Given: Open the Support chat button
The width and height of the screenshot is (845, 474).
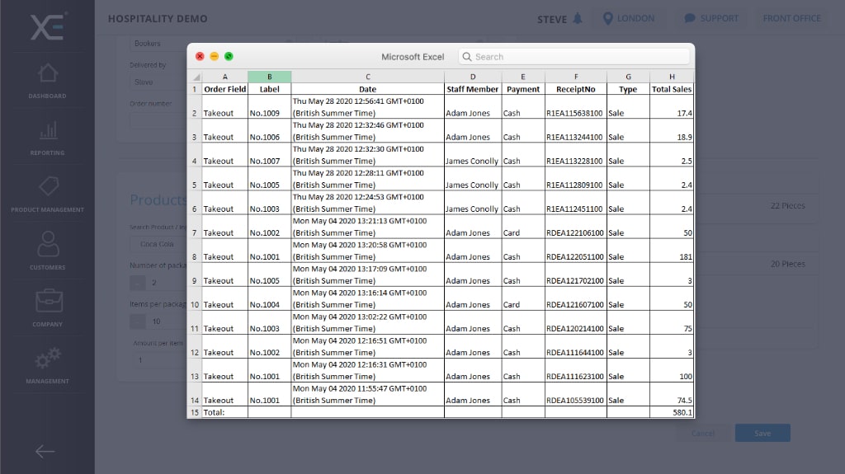Looking at the screenshot, I should (x=711, y=19).
